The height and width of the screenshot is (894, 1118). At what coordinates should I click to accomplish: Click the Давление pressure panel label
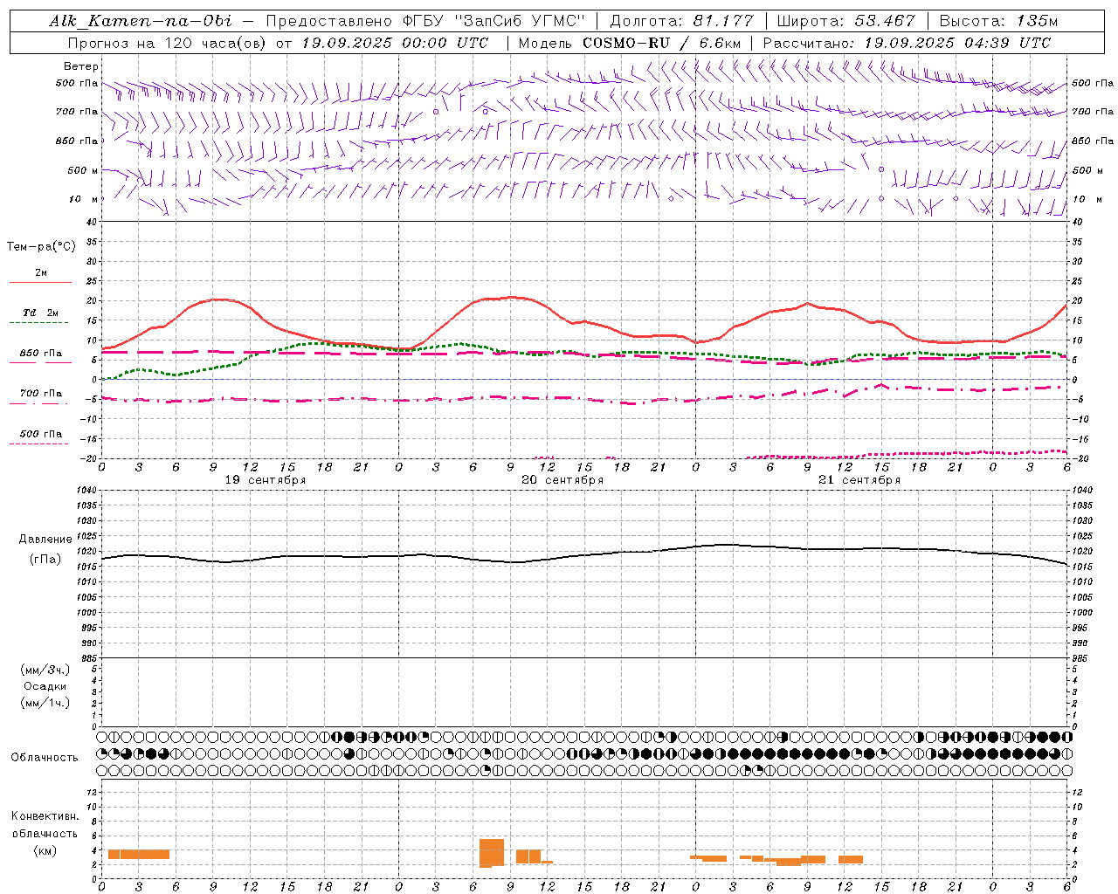coord(45,540)
